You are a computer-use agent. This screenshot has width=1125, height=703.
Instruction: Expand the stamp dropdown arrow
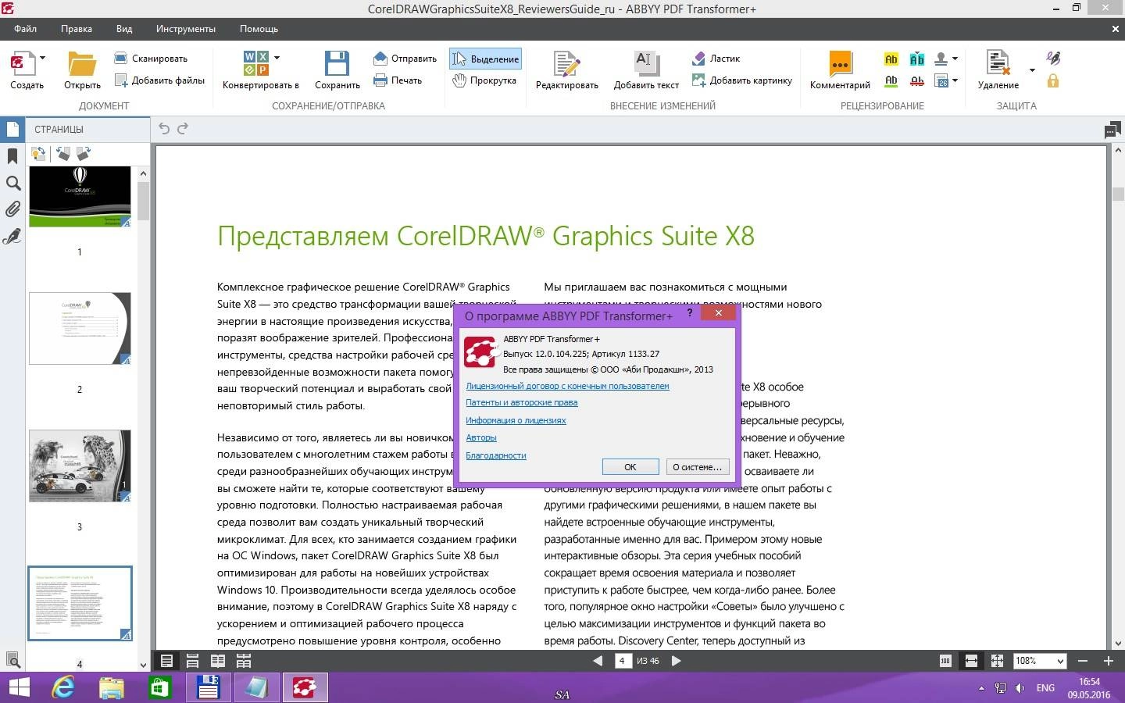(955, 59)
